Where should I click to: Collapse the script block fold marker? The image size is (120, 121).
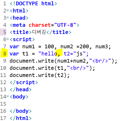tap(8, 39)
